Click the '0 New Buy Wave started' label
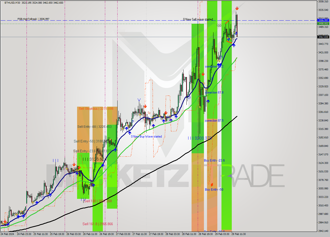Viewport: 330px width, 237px height. tap(146, 137)
